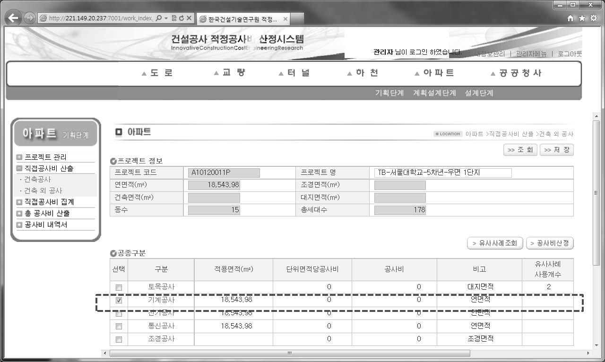Open 관리자메�u link
Image resolution: width=605 pixels, height=362 pixels.
point(531,54)
